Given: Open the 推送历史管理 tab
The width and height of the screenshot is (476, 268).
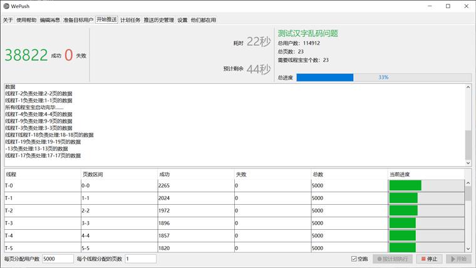Looking at the screenshot, I should pyautogui.click(x=158, y=20).
